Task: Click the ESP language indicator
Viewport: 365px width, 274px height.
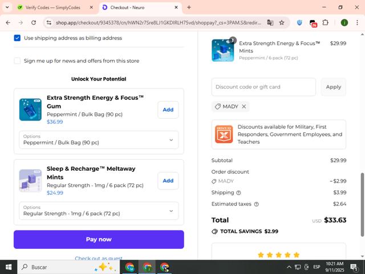Action: [x=317, y=267]
